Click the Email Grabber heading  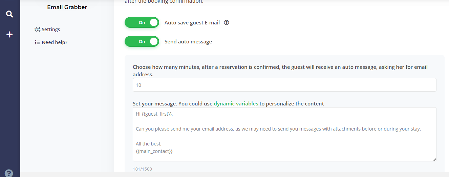click(x=67, y=7)
